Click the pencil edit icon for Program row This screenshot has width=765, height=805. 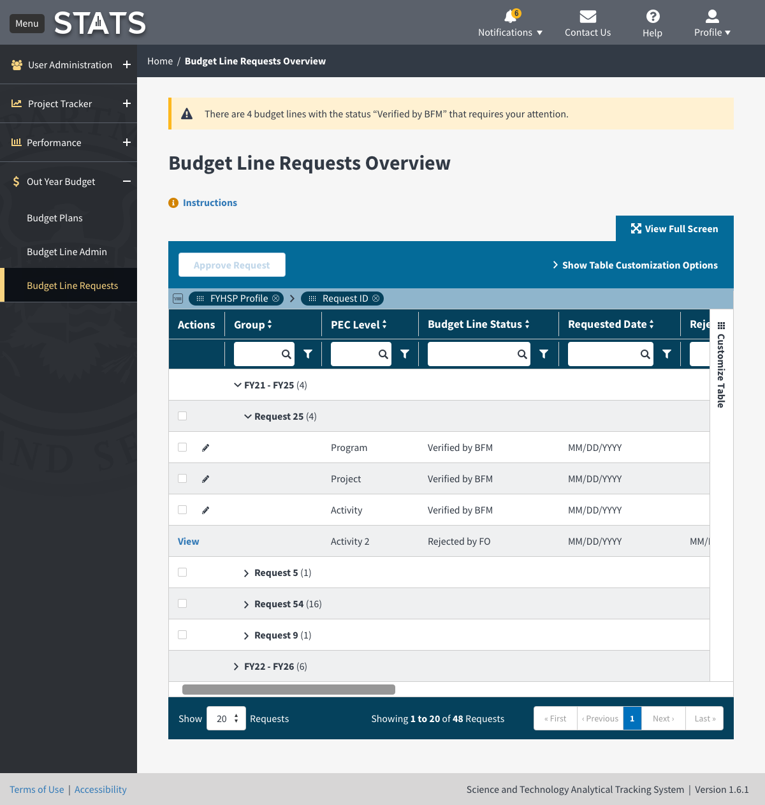tap(205, 448)
